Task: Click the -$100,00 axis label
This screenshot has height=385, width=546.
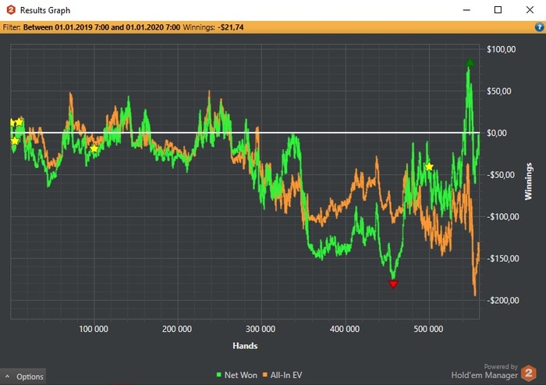Action: [502, 217]
